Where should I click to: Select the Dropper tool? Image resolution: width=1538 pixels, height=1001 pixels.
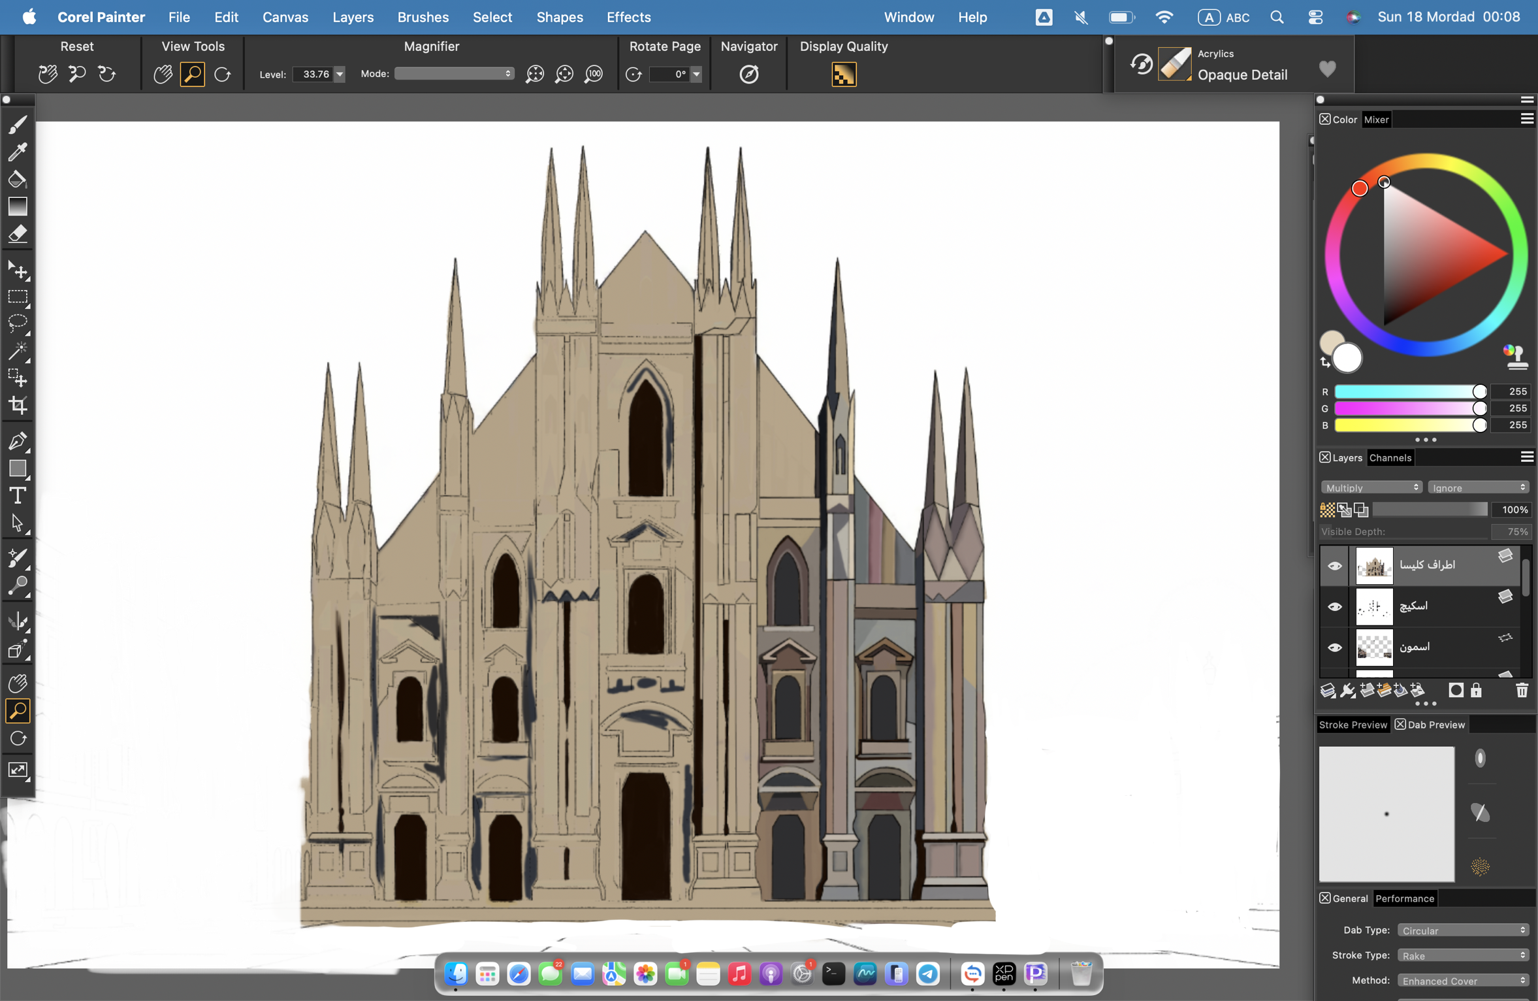(x=18, y=152)
